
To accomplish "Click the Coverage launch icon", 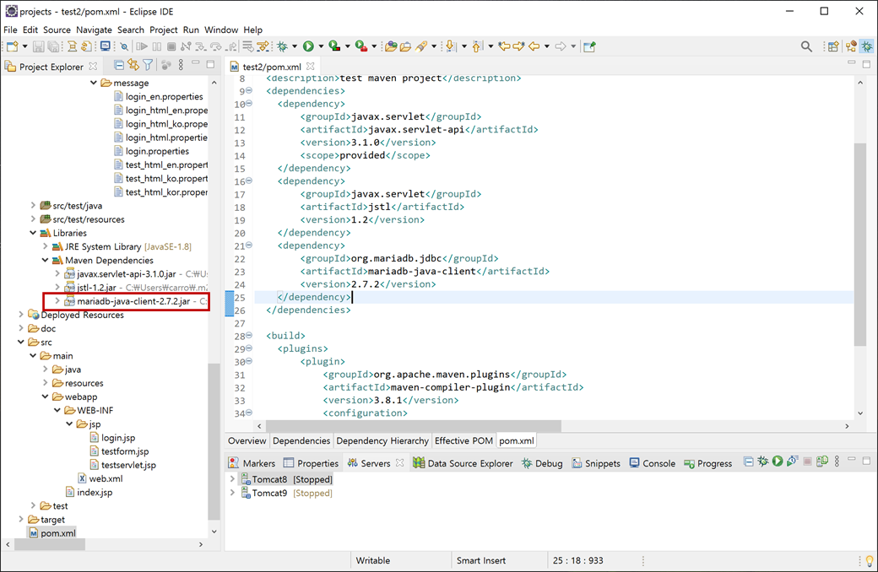I will point(334,46).
